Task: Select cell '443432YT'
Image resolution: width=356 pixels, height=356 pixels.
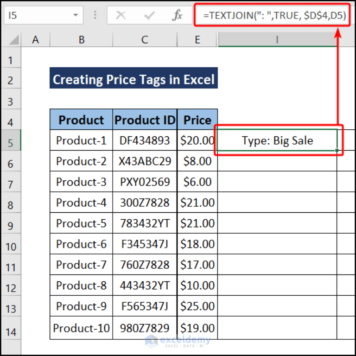Action: (145, 285)
